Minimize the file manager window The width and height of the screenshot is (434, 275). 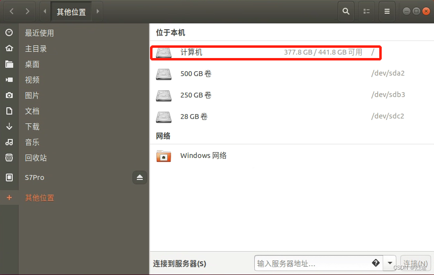[x=406, y=11]
